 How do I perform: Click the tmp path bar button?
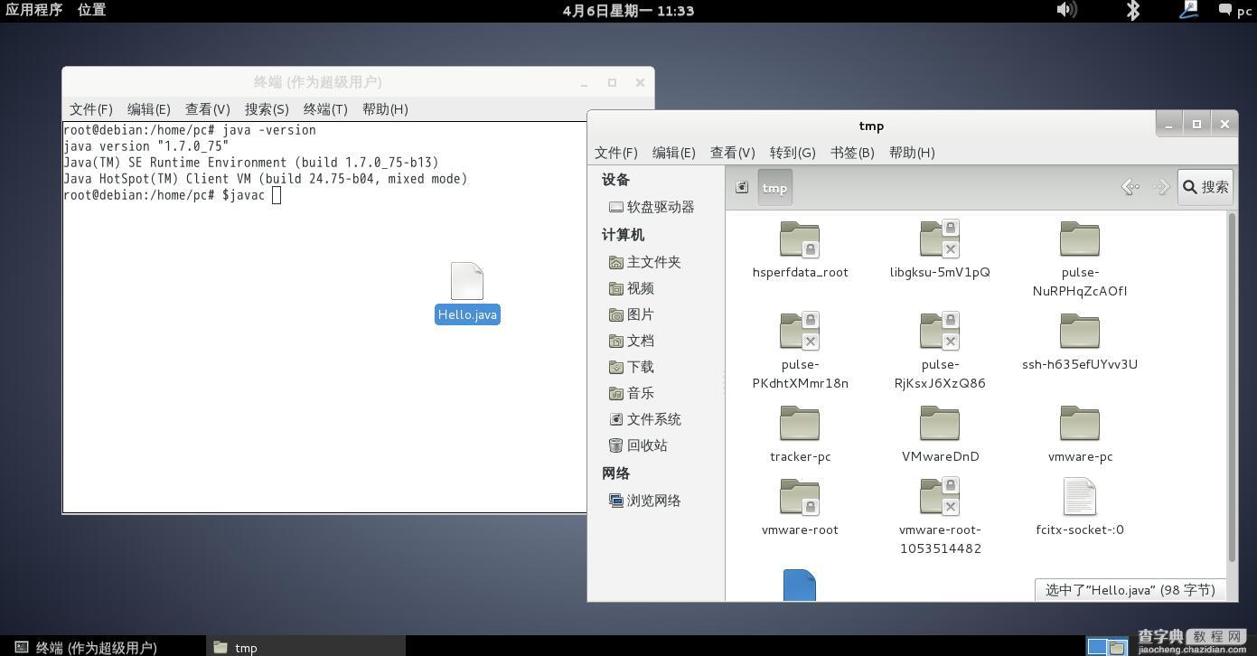(774, 187)
